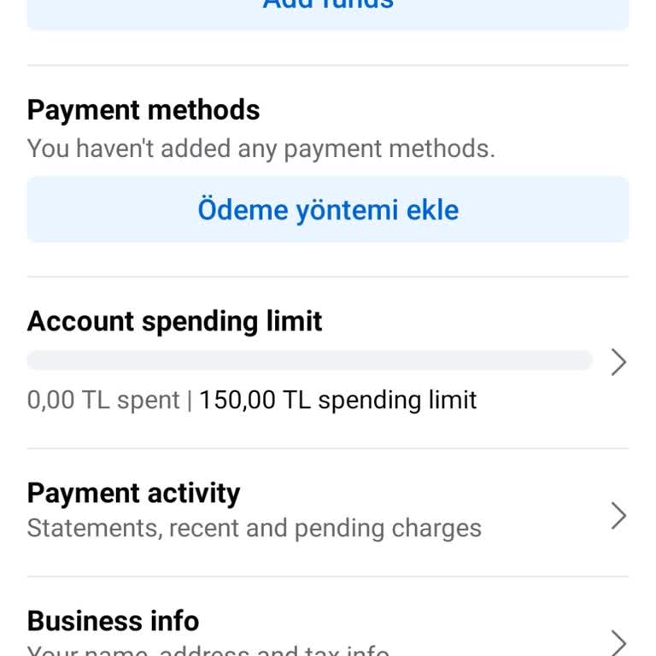Tap the Account spending limit title
Image resolution: width=656 pixels, height=656 pixels.
[x=174, y=321]
